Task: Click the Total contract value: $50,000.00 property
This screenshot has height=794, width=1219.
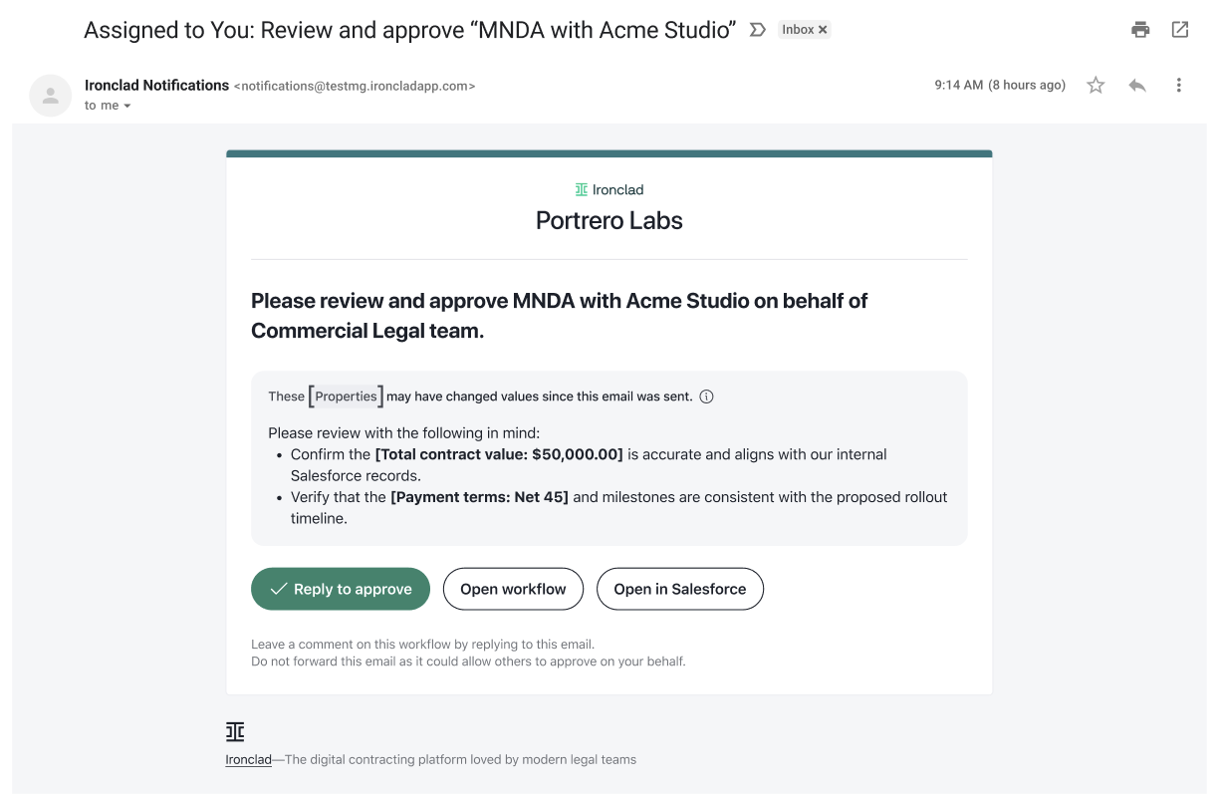Action: (x=499, y=454)
